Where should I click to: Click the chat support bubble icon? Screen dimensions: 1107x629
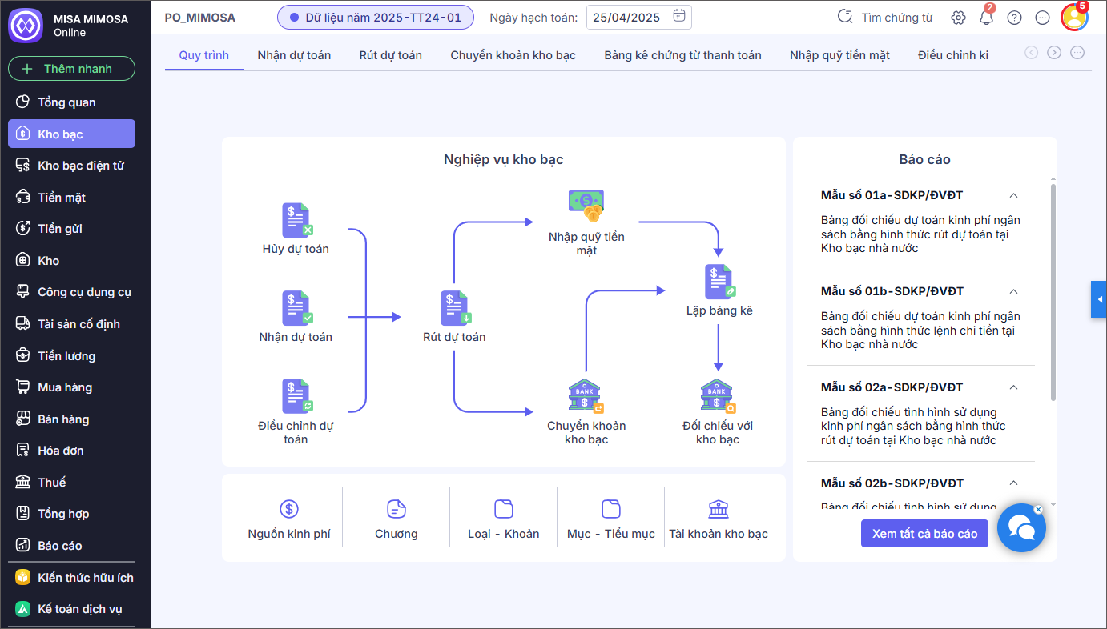1021,528
